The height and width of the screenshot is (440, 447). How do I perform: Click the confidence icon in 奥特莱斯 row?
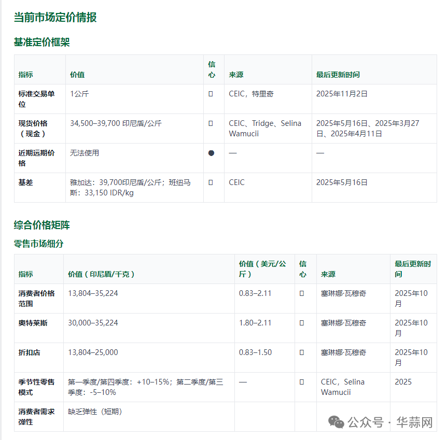[302, 322]
